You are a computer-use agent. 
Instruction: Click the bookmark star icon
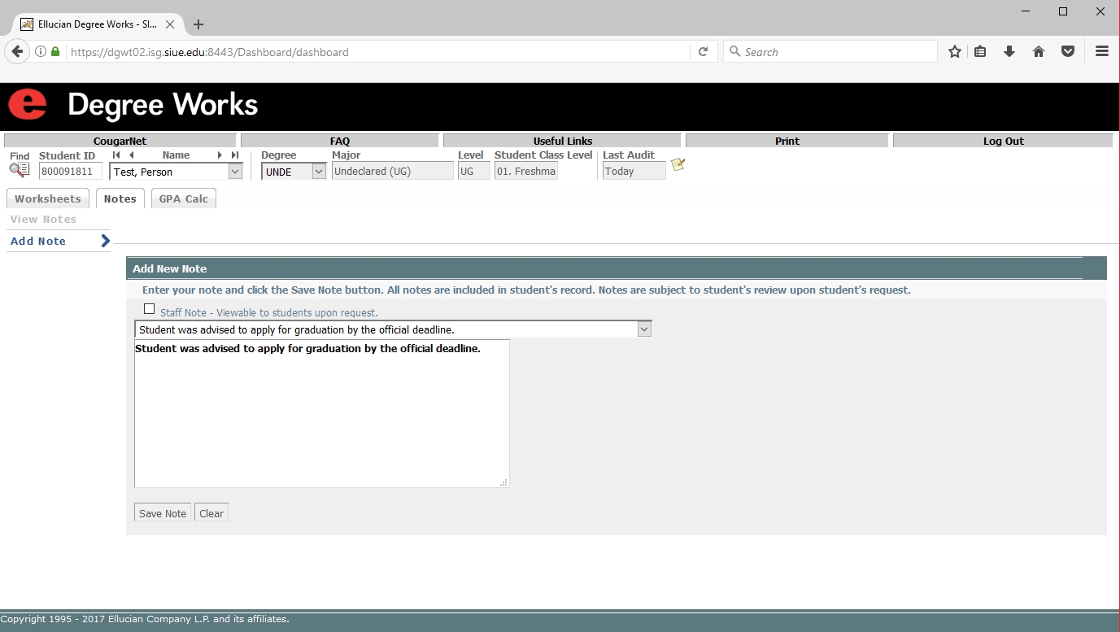(955, 51)
